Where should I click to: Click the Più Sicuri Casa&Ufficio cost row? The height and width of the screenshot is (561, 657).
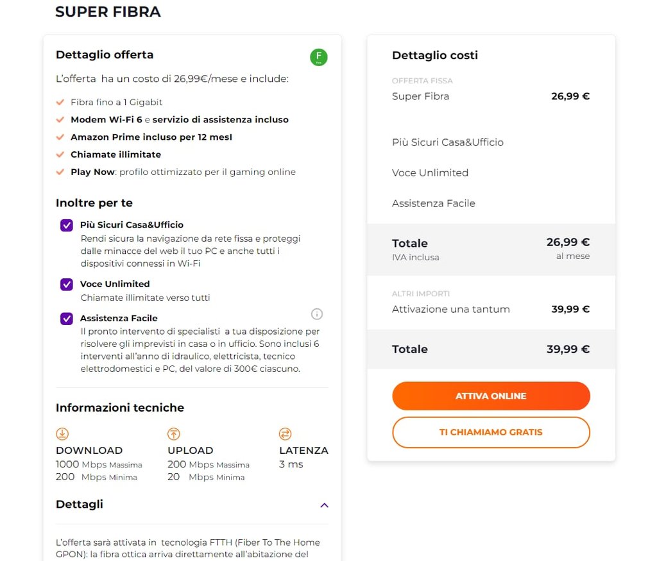click(491, 142)
